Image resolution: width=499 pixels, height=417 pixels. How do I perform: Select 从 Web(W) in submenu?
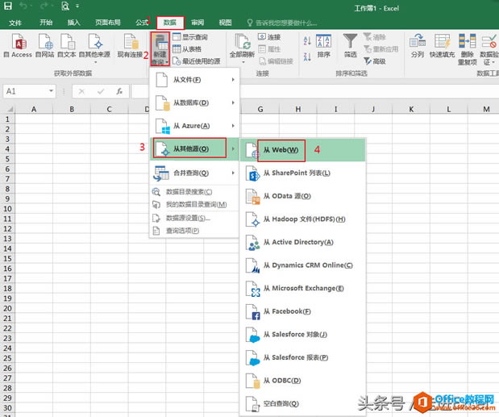click(x=302, y=150)
